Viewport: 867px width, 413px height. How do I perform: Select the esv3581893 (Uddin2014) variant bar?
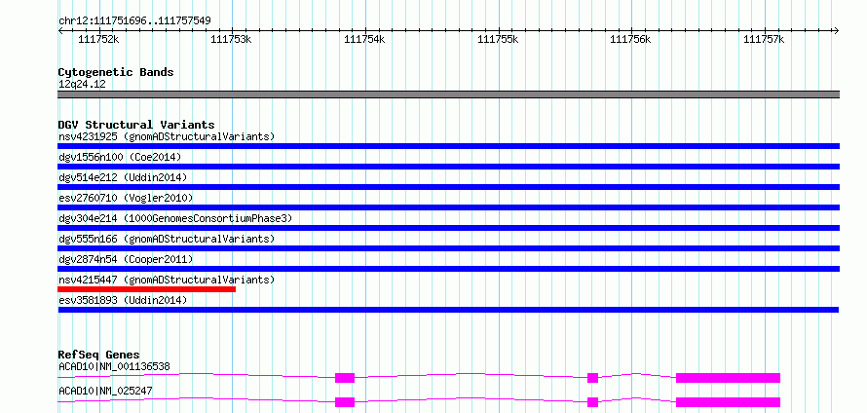448,310
